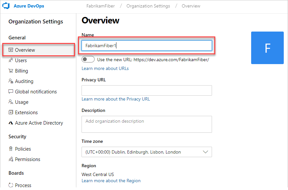
Task: Open Auditing settings
Action: pos(24,81)
